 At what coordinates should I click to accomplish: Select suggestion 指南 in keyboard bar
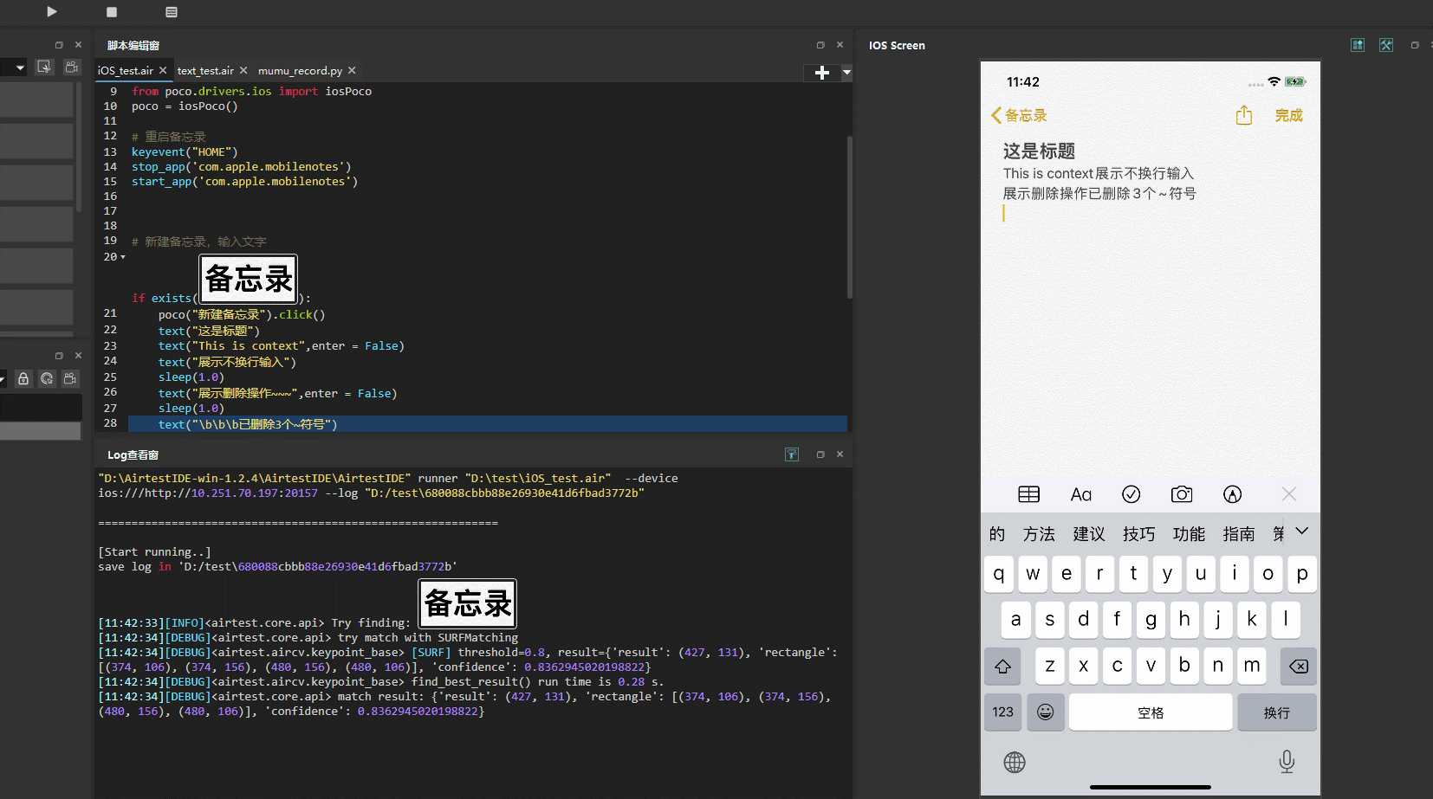click(1239, 534)
